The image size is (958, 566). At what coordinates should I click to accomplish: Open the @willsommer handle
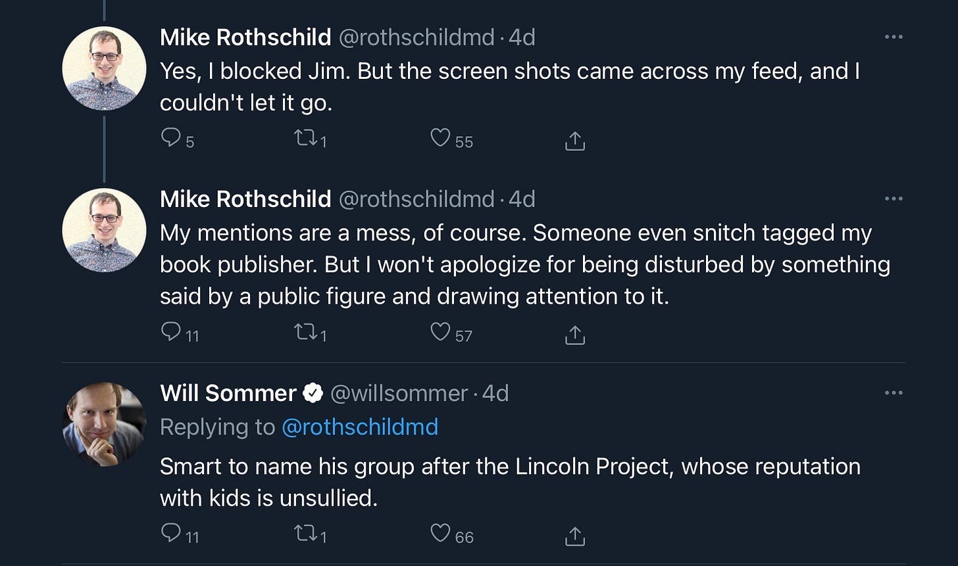(x=399, y=393)
